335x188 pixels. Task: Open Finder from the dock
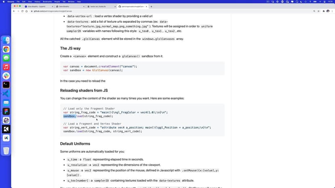point(6,40)
